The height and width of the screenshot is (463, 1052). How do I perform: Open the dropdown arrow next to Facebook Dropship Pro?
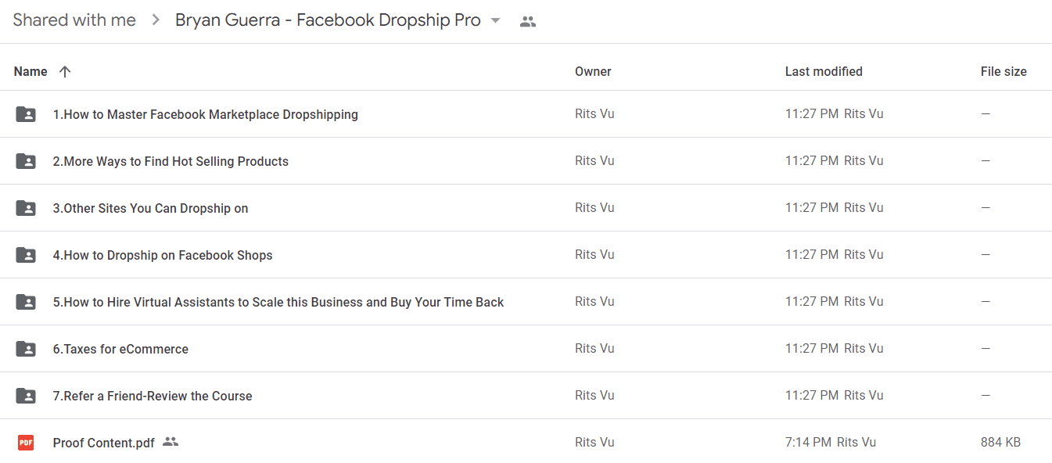(x=495, y=21)
